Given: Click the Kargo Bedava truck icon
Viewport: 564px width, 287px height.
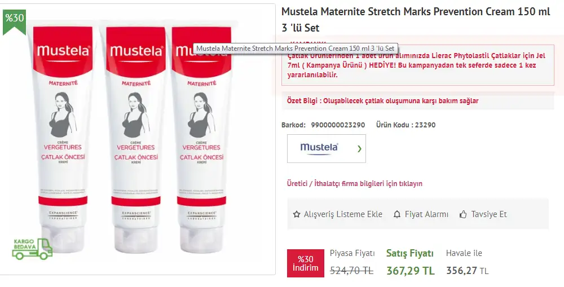Looking at the screenshot, I should (x=32, y=249).
